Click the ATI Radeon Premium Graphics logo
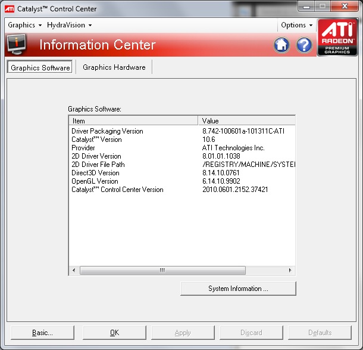The height and width of the screenshot is (350, 363). click(337, 38)
